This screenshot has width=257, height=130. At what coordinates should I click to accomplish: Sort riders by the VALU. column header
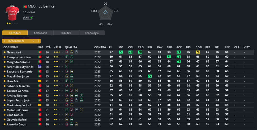(x=58, y=47)
